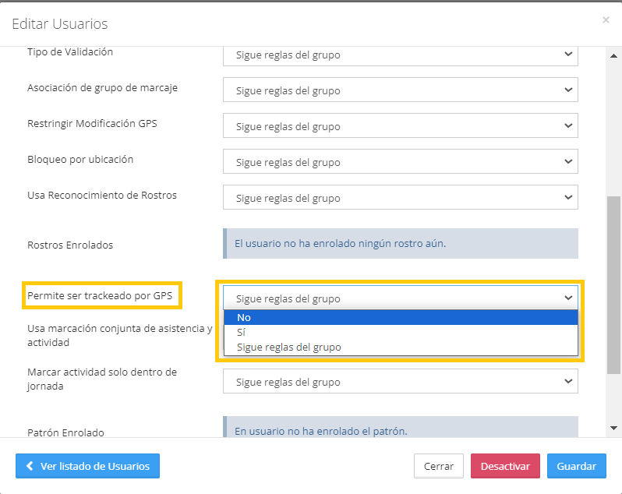Save changes with the Guardar button
The width and height of the screenshot is (622, 494).
(576, 466)
